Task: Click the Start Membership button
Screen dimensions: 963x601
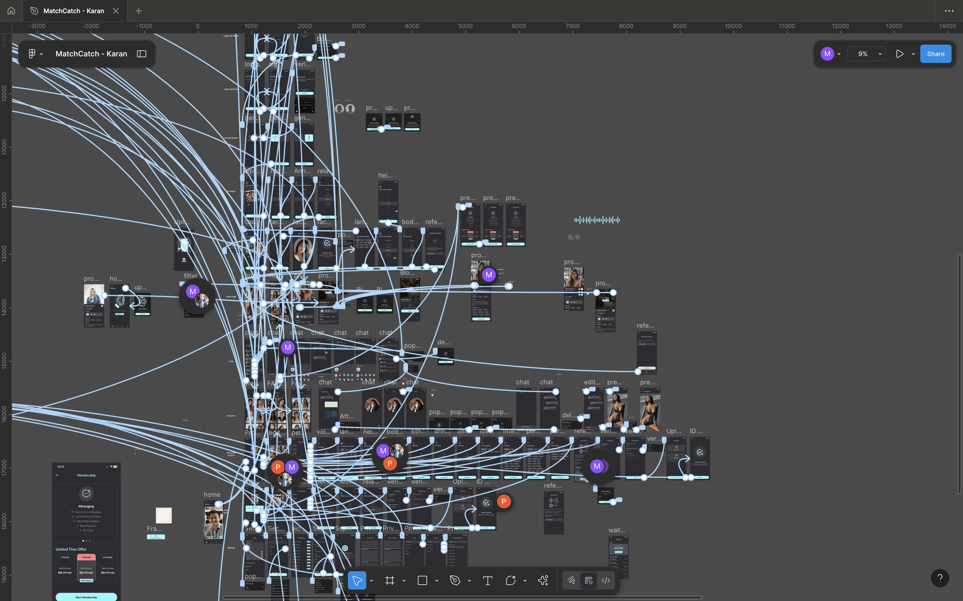Action: pos(86,597)
